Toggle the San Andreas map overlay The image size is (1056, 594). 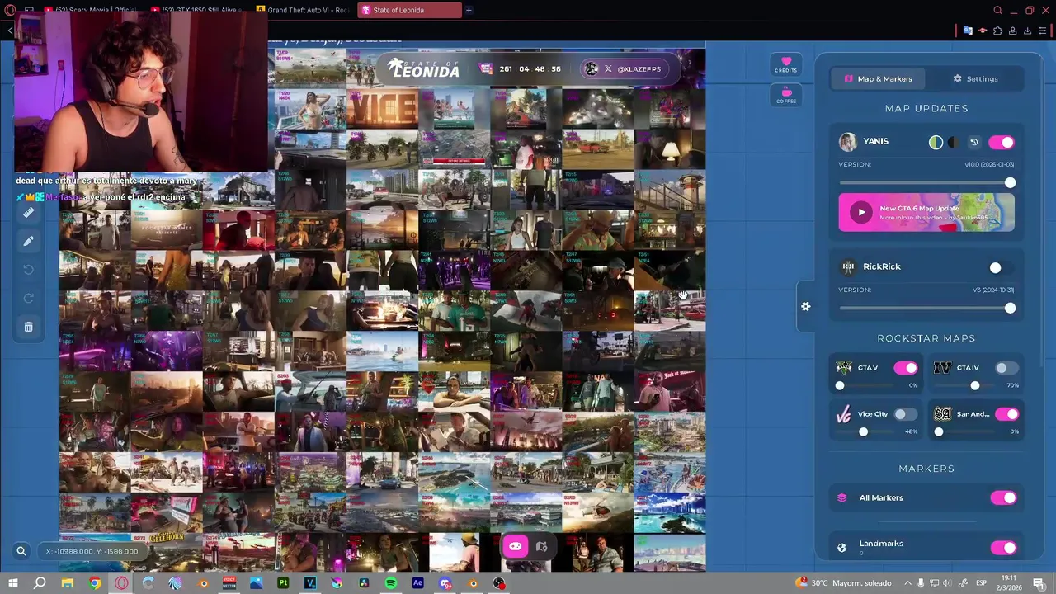(1006, 414)
